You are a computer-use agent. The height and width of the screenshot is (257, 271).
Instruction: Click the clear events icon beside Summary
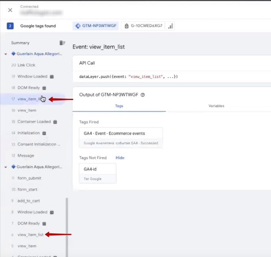click(x=62, y=43)
